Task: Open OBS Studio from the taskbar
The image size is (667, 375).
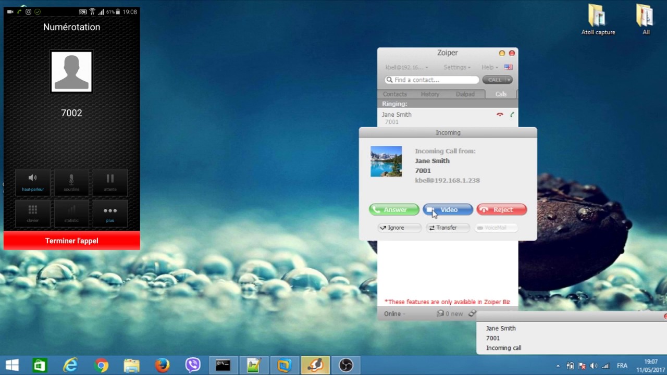Action: point(345,365)
